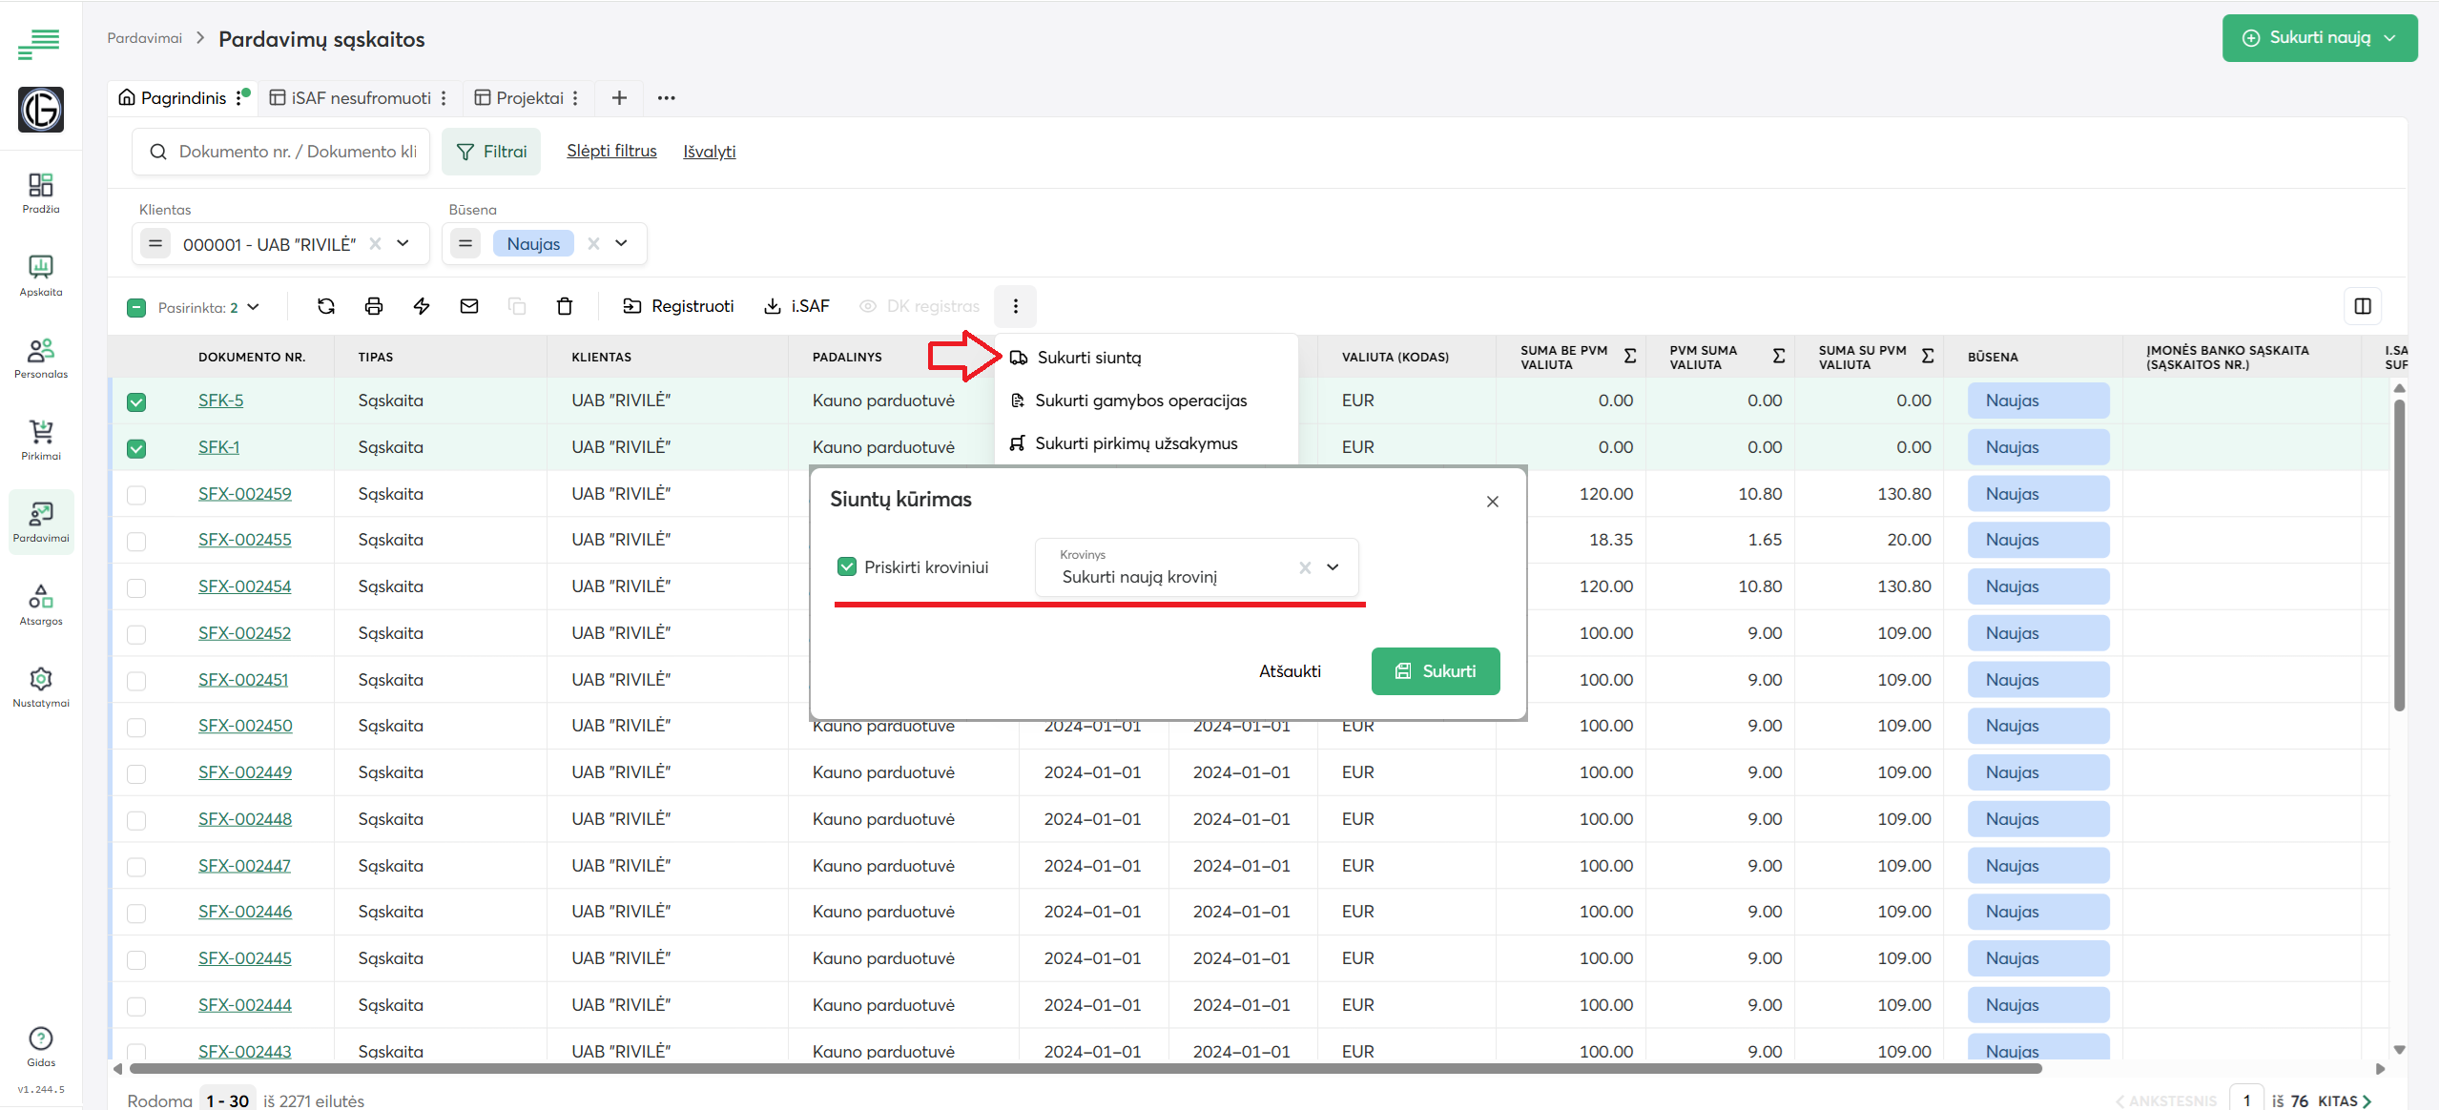Click the horizontal table scrollbar

point(1085,1069)
